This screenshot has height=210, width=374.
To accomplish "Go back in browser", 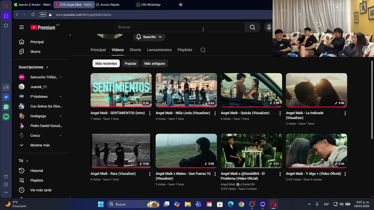I will click(x=17, y=15).
